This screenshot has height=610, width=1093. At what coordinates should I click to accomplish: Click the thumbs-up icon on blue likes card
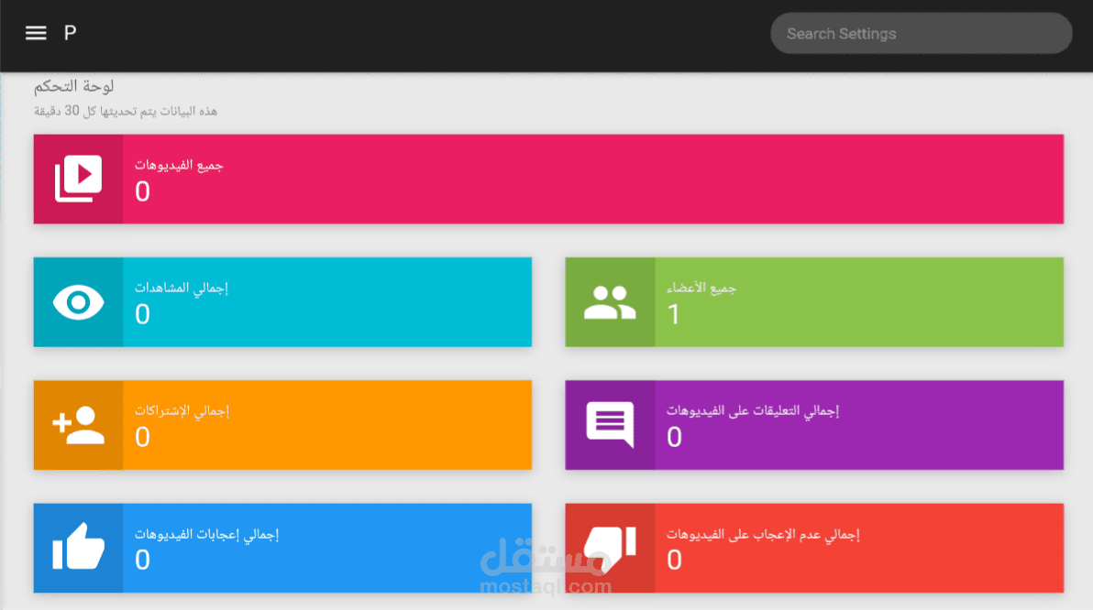78,548
